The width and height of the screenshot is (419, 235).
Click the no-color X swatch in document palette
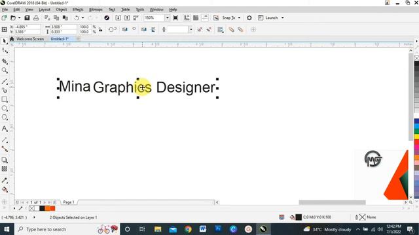pos(32,208)
